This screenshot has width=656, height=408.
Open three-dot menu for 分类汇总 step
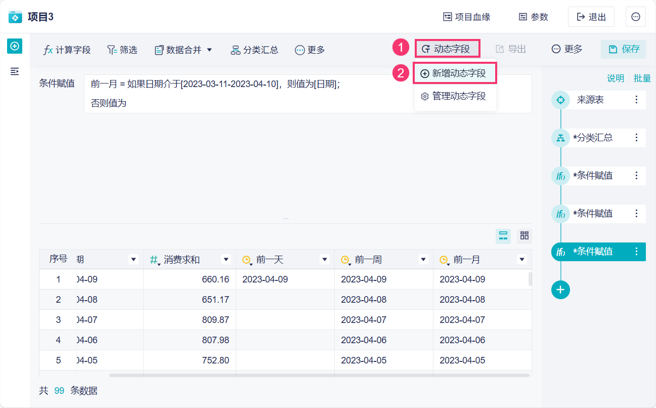coord(636,138)
